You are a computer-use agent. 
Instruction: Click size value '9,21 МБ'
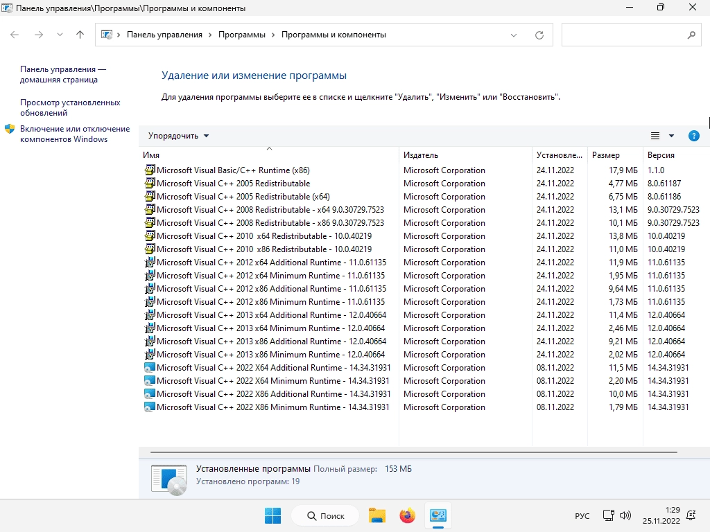pos(623,341)
